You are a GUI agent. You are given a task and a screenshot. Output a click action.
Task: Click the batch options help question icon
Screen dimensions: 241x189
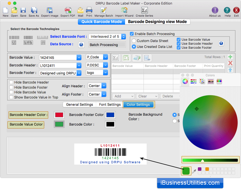click(221, 43)
